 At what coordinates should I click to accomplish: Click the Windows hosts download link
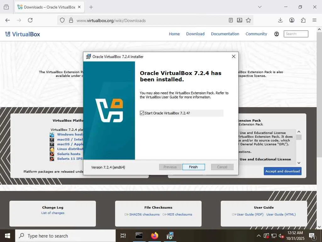[x=70, y=134]
